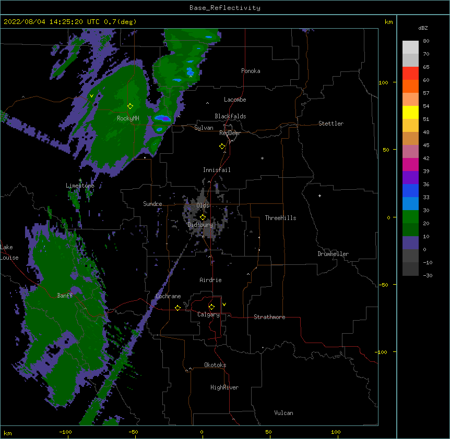
Task: Click the -50 tick label on right vertical axis
Action: pyautogui.click(x=383, y=285)
